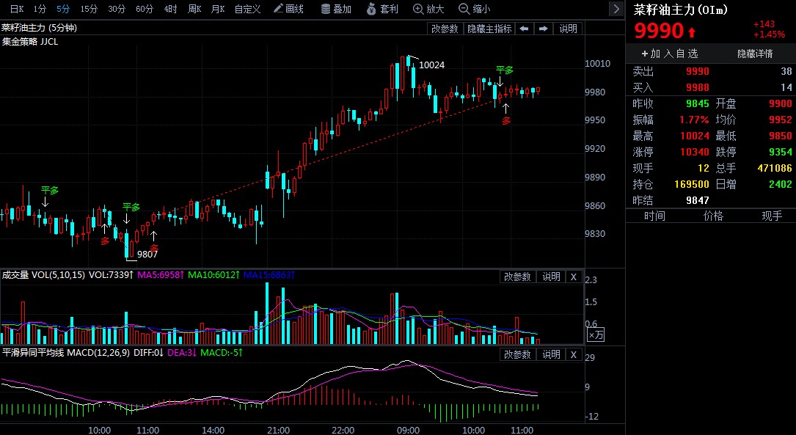Screen dimensions: 796x435
Task: Click the 涨停 value 10340
Action: coord(695,152)
